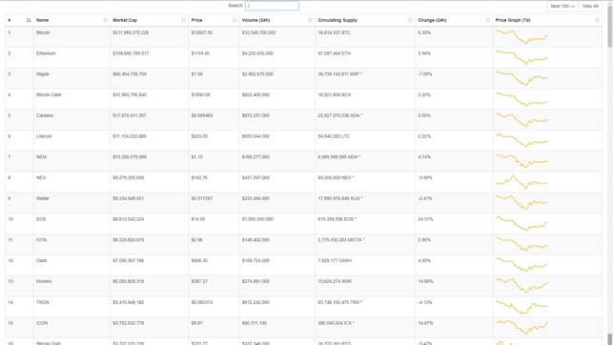Click the Search input field
Screen dimensions: 613x345
272,6
